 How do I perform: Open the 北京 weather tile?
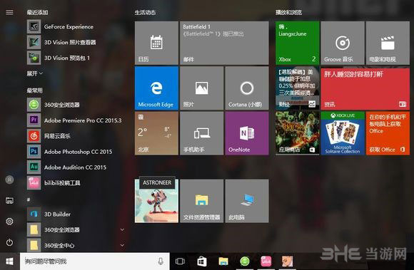pyautogui.click(x=156, y=133)
